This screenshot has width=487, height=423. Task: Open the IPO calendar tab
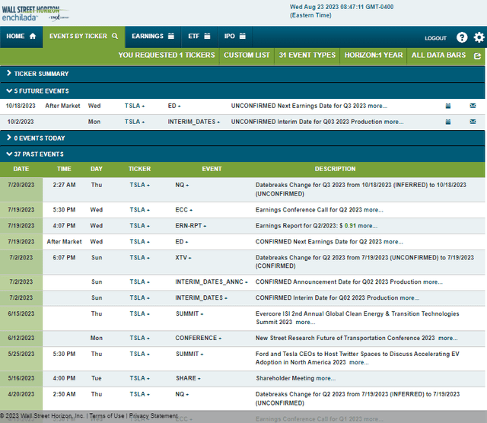[x=235, y=37]
